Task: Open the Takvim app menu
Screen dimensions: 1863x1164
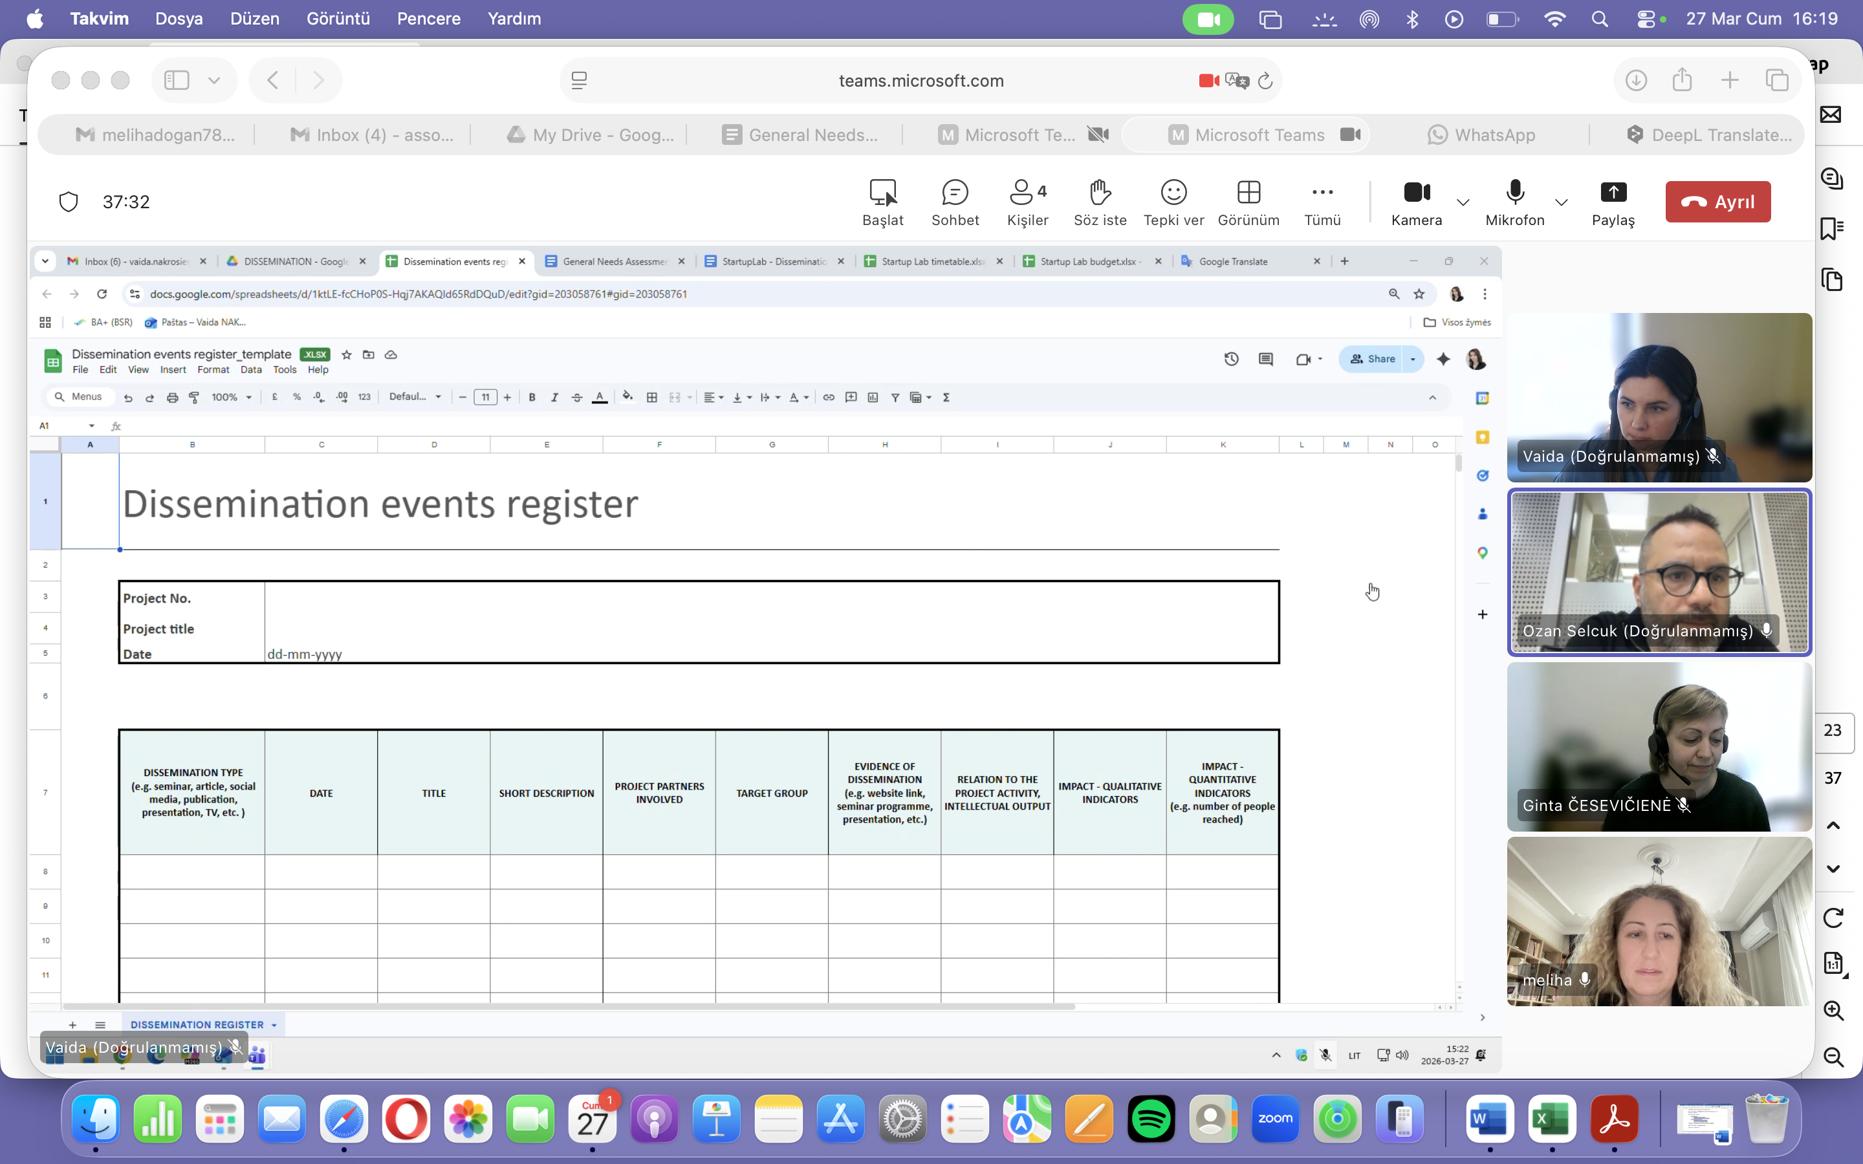Action: coord(100,19)
